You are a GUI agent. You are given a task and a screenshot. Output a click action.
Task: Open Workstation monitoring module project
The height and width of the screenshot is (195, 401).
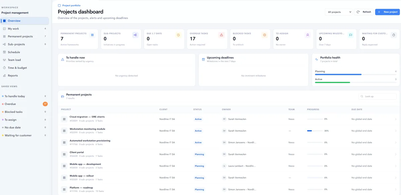click(87, 129)
